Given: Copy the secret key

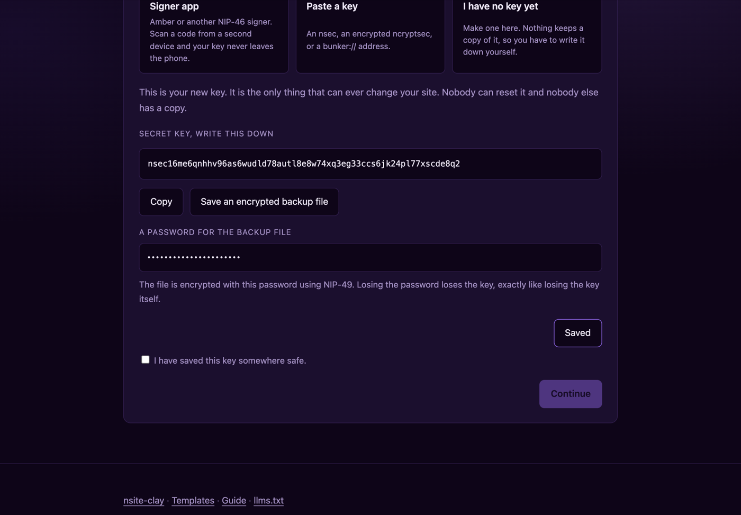Looking at the screenshot, I should pos(161,202).
